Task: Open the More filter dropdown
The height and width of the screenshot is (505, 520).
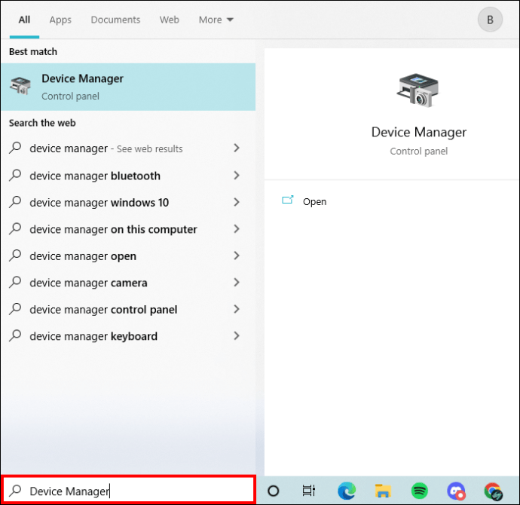Action: (x=216, y=20)
